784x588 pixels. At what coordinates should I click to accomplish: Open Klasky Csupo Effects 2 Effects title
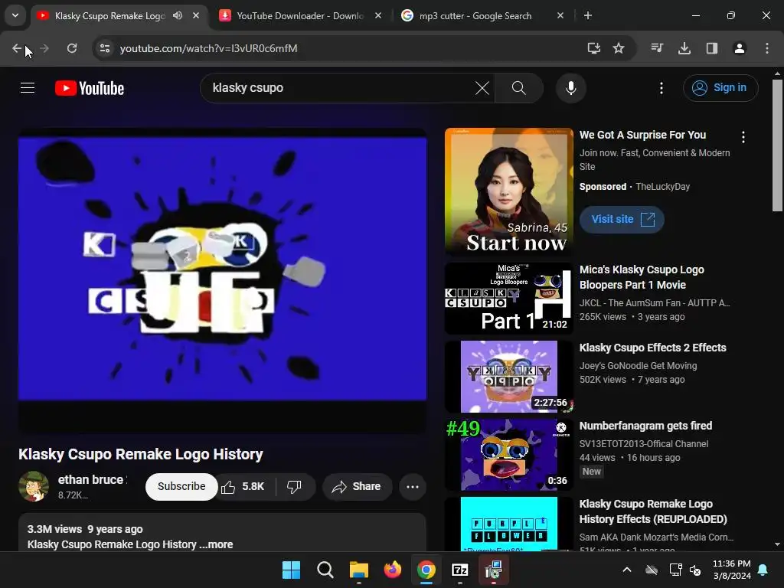click(652, 348)
